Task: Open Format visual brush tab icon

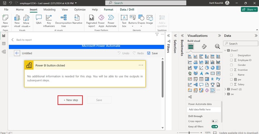Action: (204, 47)
